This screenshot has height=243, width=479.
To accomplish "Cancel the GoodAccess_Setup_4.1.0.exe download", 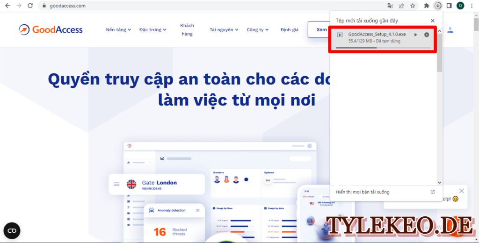I will tap(427, 35).
